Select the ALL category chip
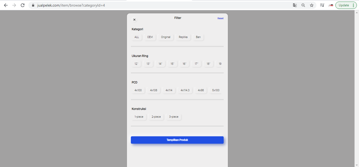Viewport: 359px width, 167px height. tap(137, 37)
